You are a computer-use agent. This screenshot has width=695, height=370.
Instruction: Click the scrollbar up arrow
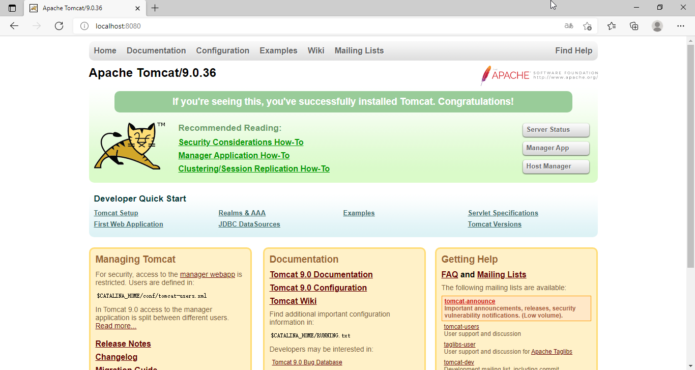(x=690, y=40)
